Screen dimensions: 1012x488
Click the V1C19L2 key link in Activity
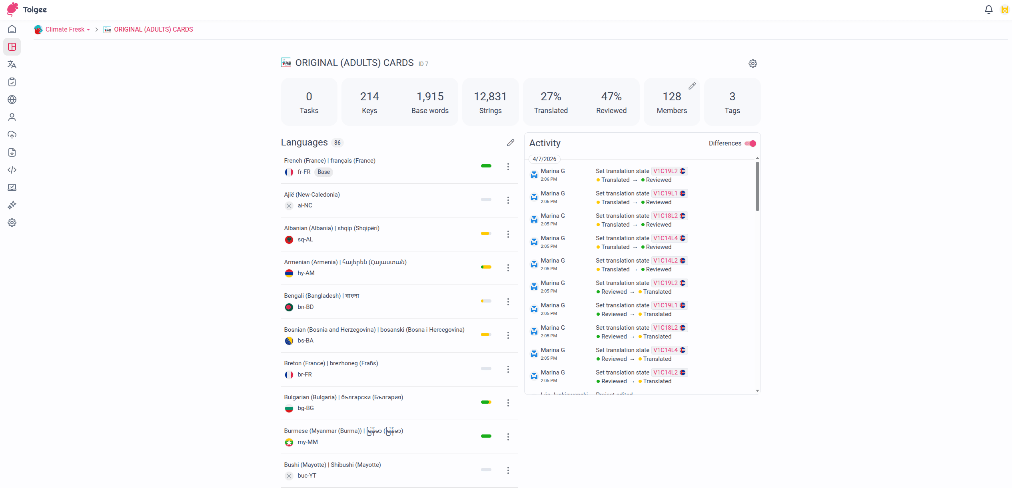tap(665, 171)
